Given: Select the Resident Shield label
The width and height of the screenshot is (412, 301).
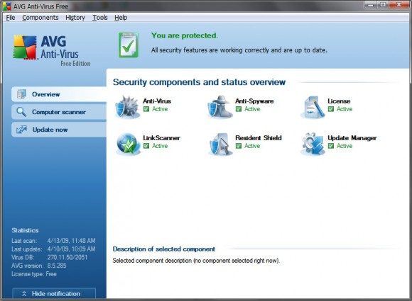Looking at the screenshot, I should (259, 138).
